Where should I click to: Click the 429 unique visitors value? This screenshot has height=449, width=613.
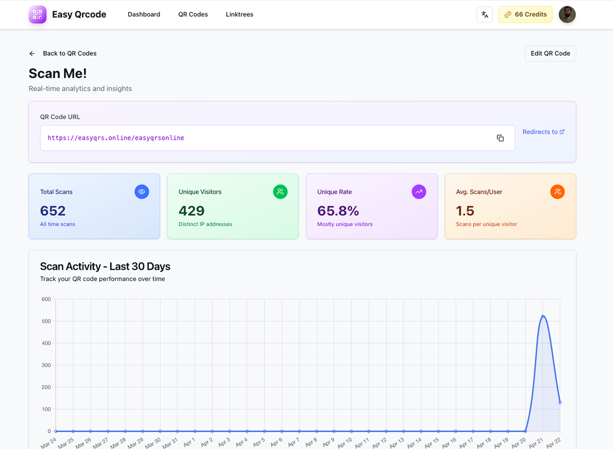pyautogui.click(x=191, y=211)
